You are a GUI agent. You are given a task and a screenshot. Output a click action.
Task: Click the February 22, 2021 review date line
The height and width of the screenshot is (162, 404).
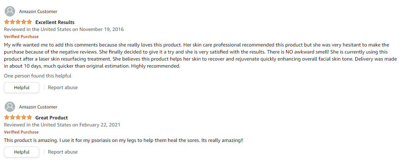pyautogui.click(x=62, y=125)
